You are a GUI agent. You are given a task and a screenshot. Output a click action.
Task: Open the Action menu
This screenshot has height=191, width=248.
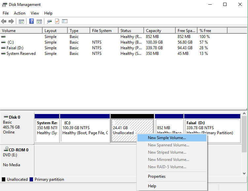[19, 13]
